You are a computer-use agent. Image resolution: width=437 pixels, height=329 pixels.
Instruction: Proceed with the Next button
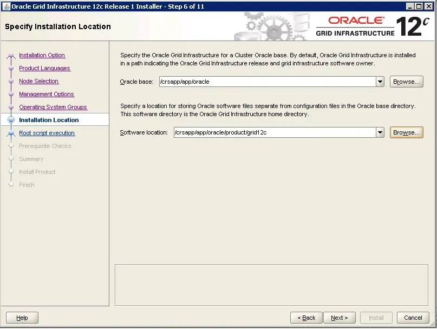pos(340,318)
